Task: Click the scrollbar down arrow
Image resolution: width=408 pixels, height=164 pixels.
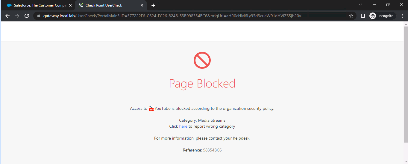Action: [406, 161]
